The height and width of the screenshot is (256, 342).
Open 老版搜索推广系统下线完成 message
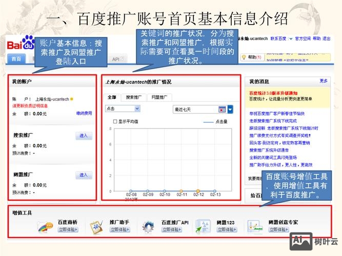click(x=273, y=121)
